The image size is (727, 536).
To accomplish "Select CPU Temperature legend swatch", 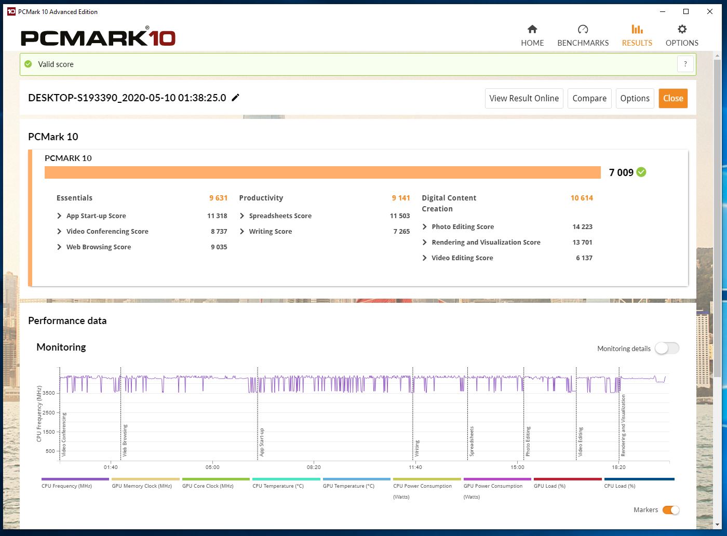I will (x=286, y=479).
